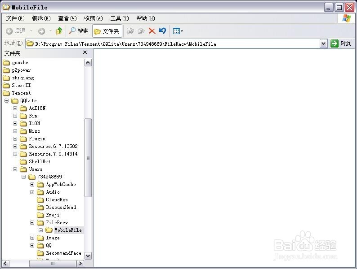The image size is (357, 269).
Task: Expand the Image folder node
Action: pos(32,238)
